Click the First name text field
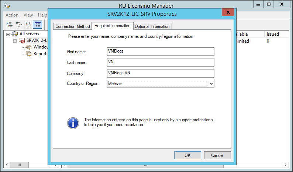 (160, 51)
